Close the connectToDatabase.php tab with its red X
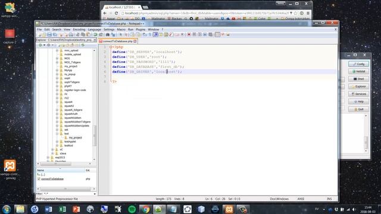Viewport: 381px width, 214px height. (135, 41)
